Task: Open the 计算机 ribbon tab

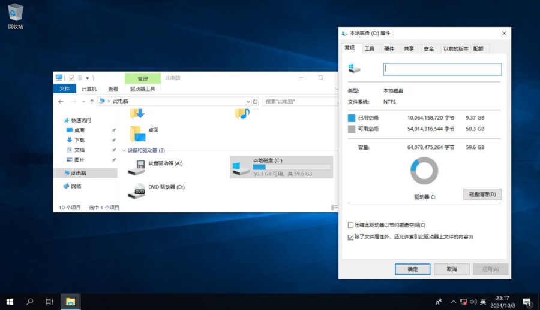Action: point(89,89)
